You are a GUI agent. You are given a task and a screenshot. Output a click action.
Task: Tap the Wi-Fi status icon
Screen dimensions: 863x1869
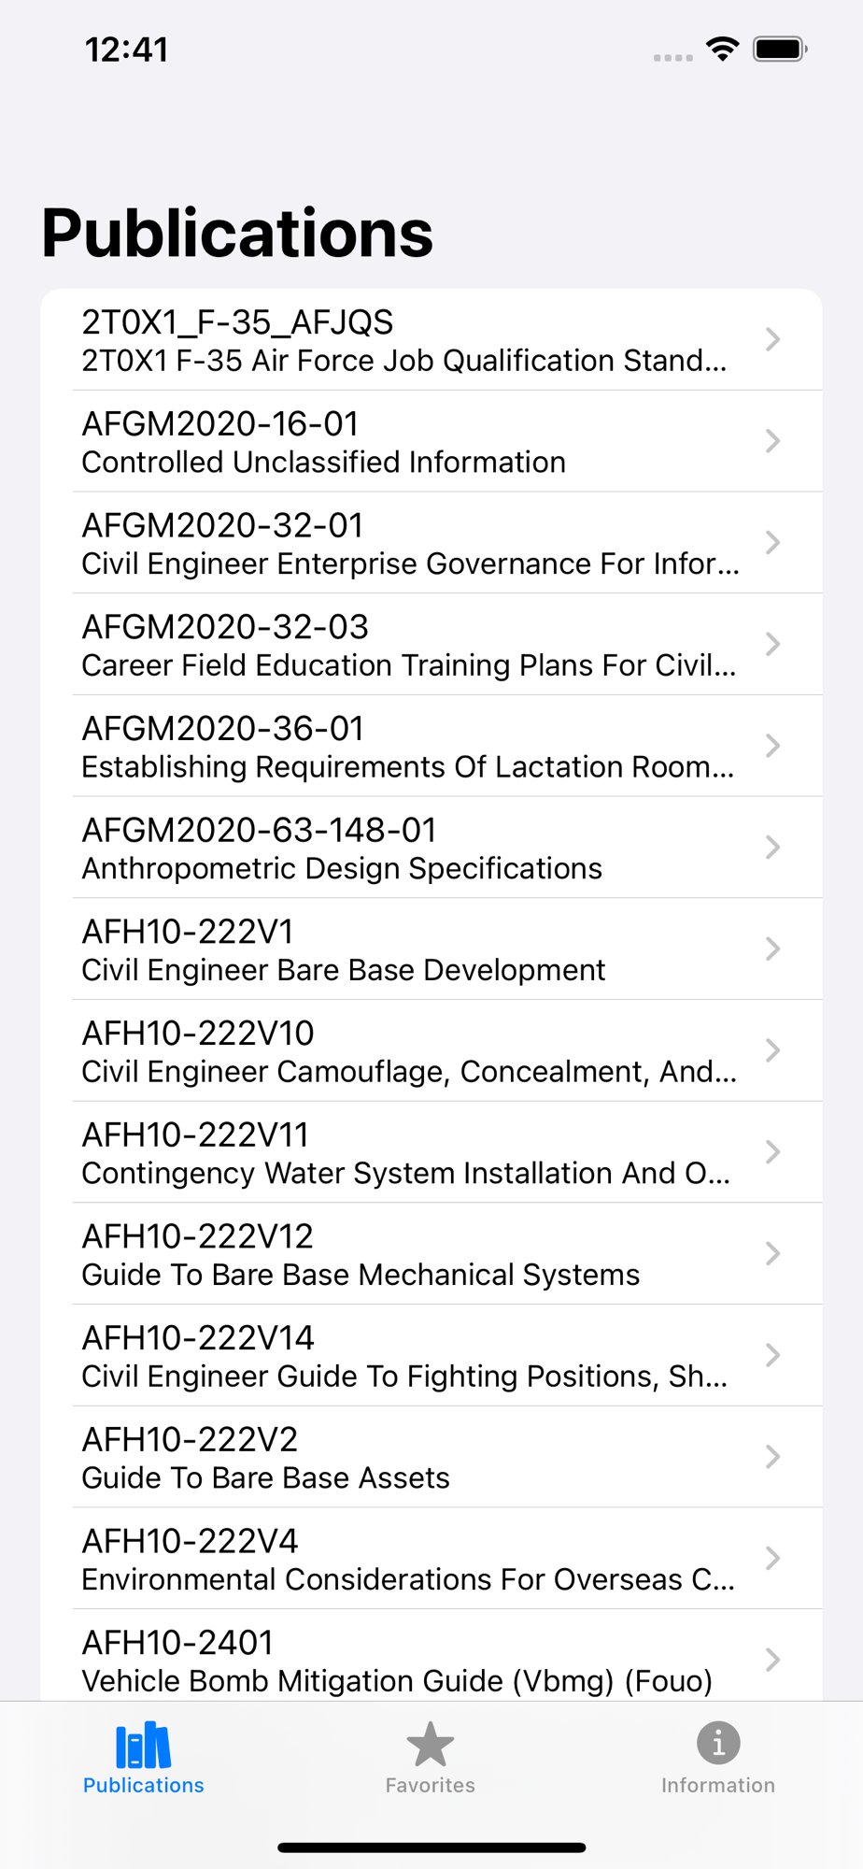pyautogui.click(x=722, y=49)
